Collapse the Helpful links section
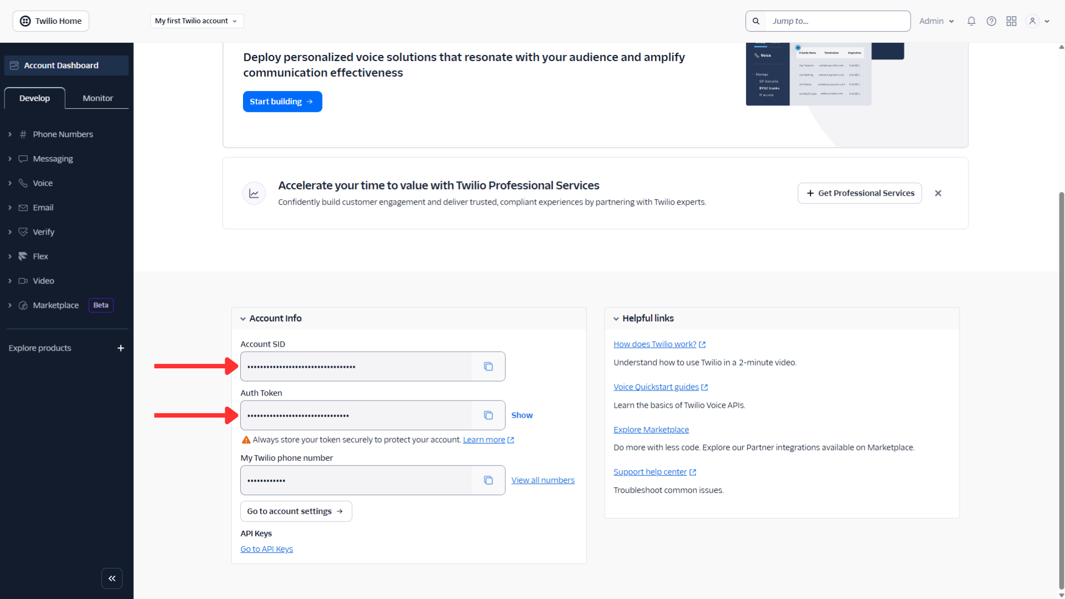1065x599 pixels. pyautogui.click(x=617, y=318)
